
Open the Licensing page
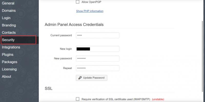pyautogui.click(x=9, y=69)
